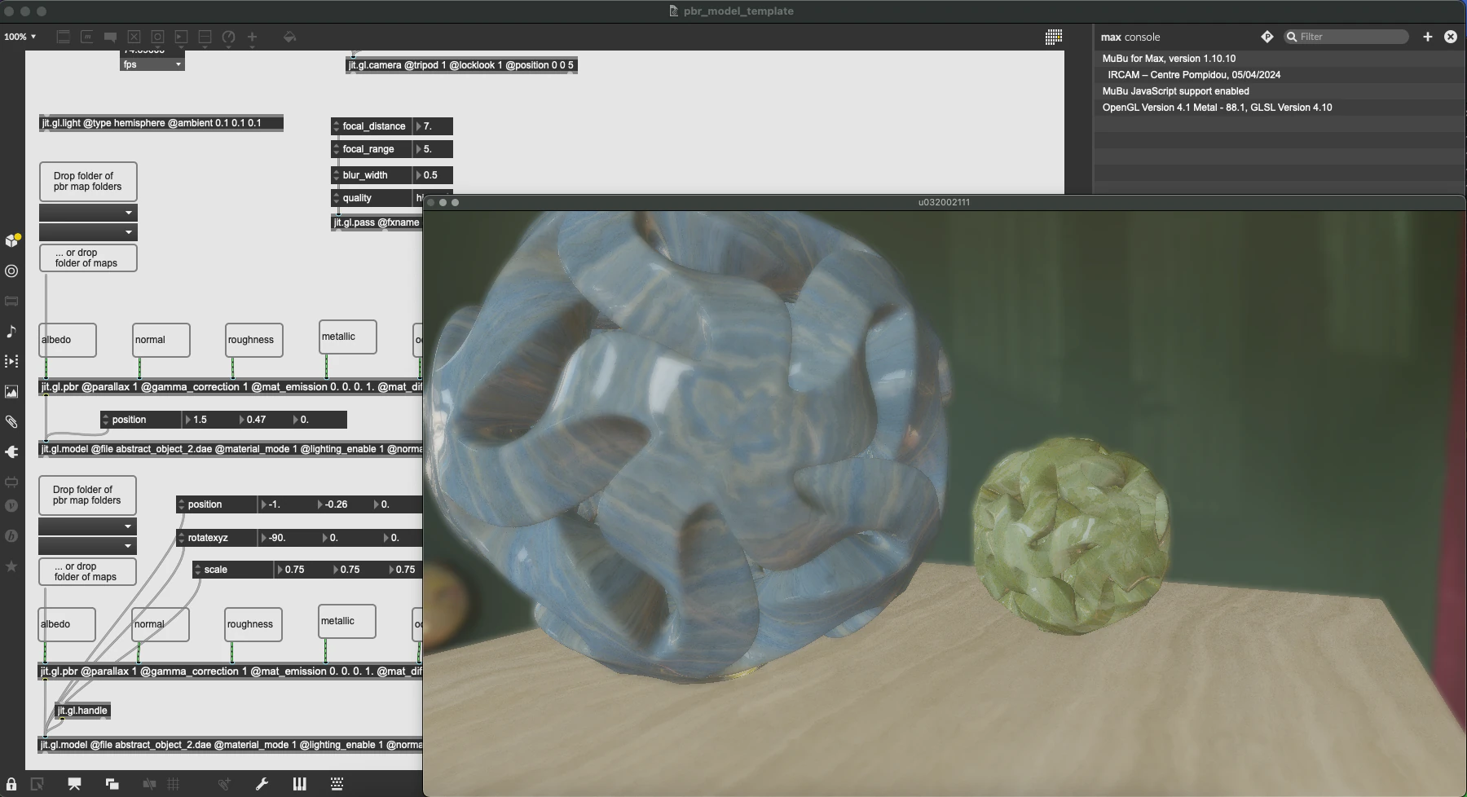
Task: Open the images browser in left sidebar
Action: (x=11, y=392)
